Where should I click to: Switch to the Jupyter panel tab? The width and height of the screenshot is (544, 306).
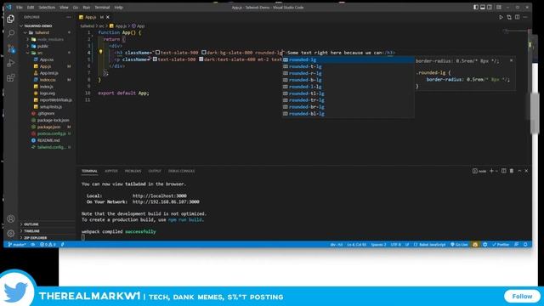[x=111, y=171]
